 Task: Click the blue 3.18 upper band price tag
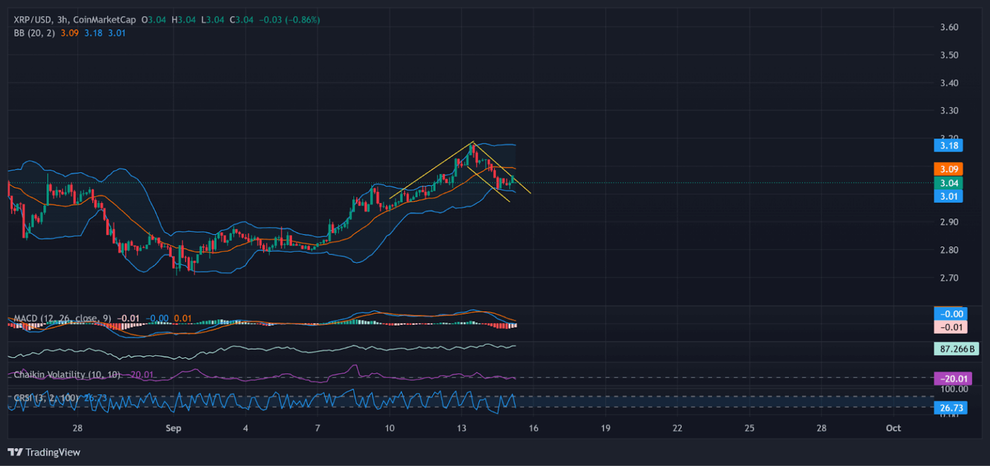(x=948, y=146)
